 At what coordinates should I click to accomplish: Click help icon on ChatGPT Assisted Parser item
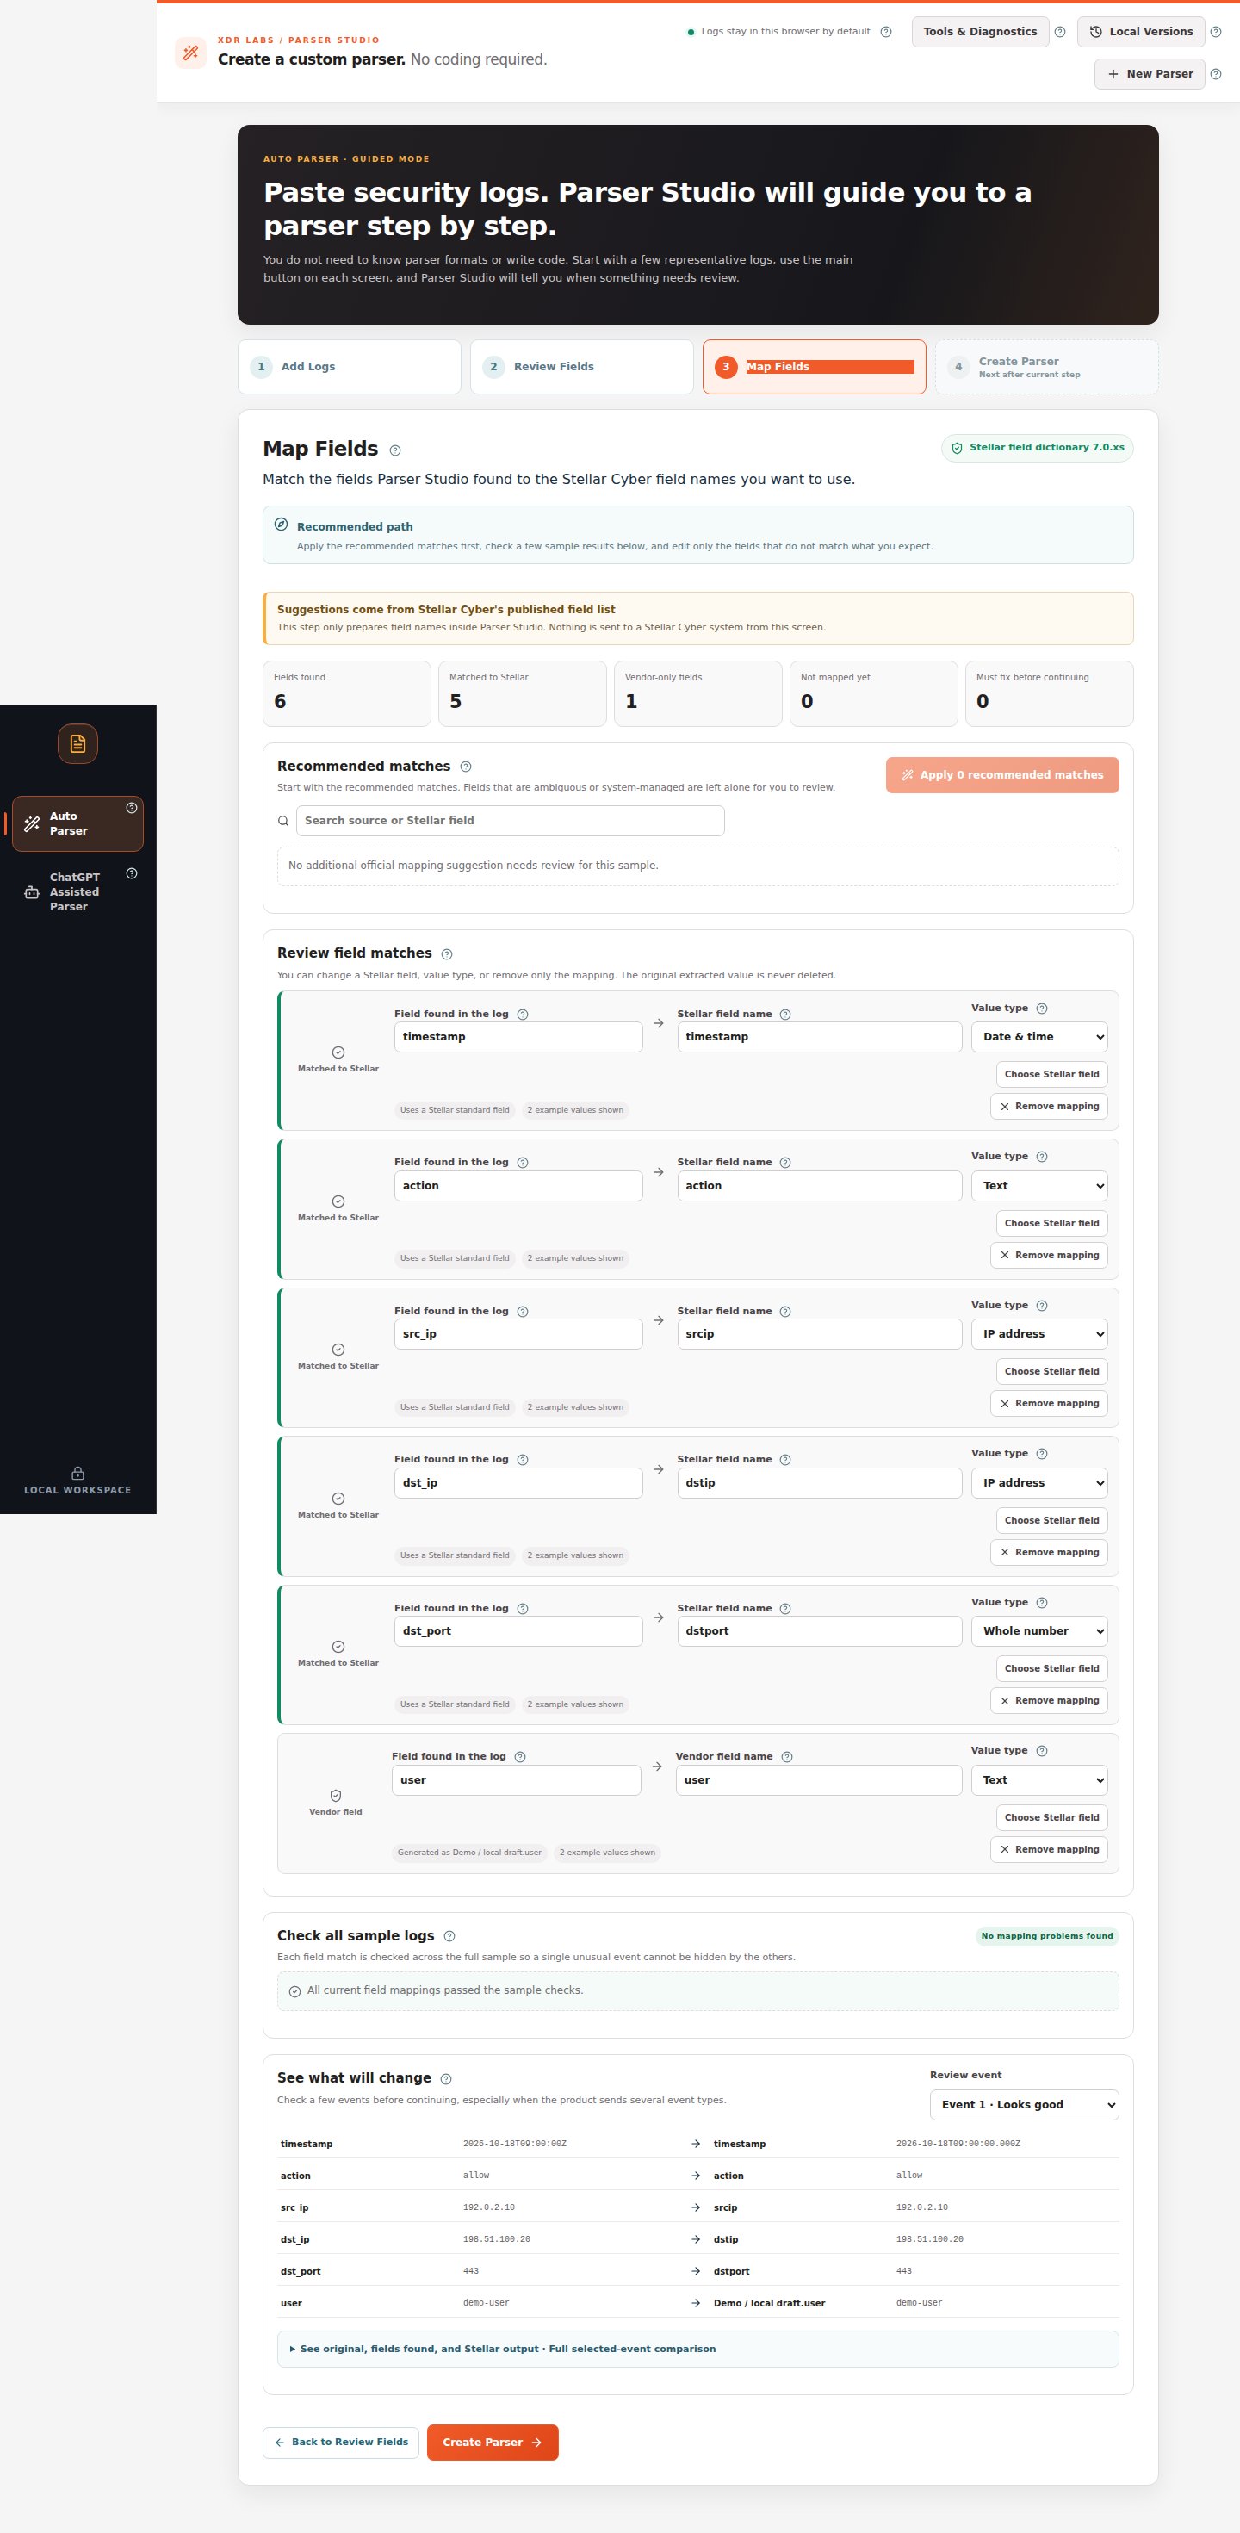pos(132,873)
